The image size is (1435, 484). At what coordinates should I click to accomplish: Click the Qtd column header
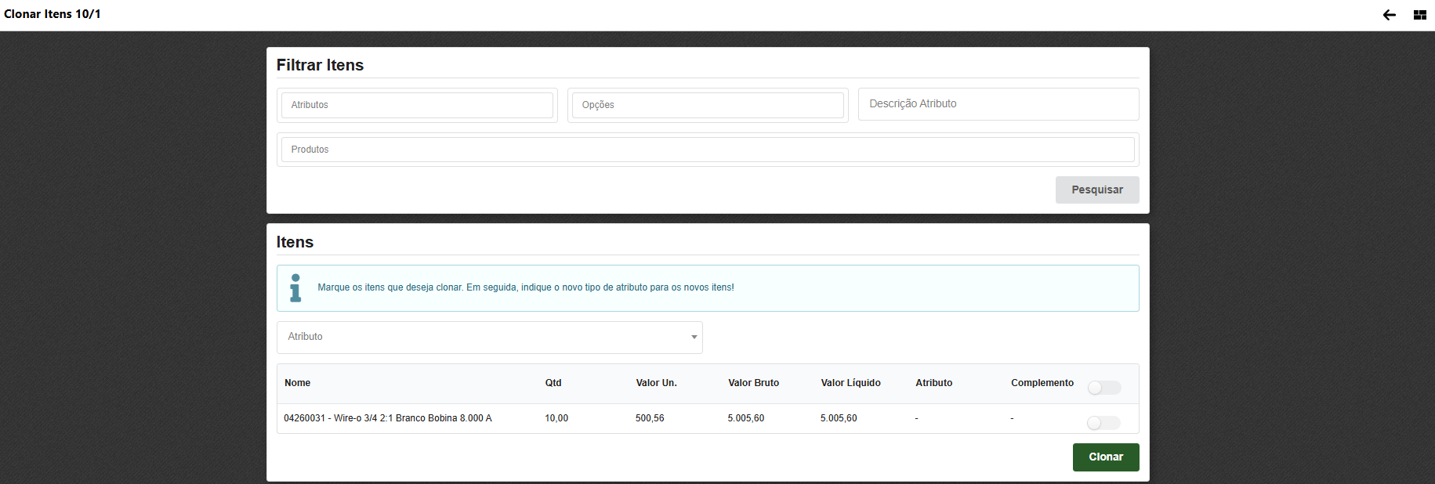click(553, 383)
